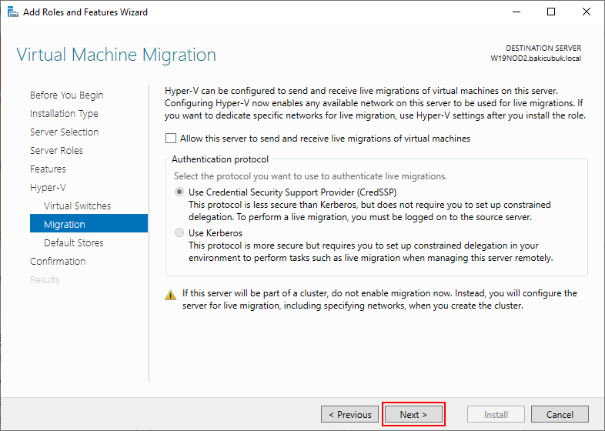Open the Before You Begin step
This screenshot has height=431, width=605.
click(x=67, y=95)
